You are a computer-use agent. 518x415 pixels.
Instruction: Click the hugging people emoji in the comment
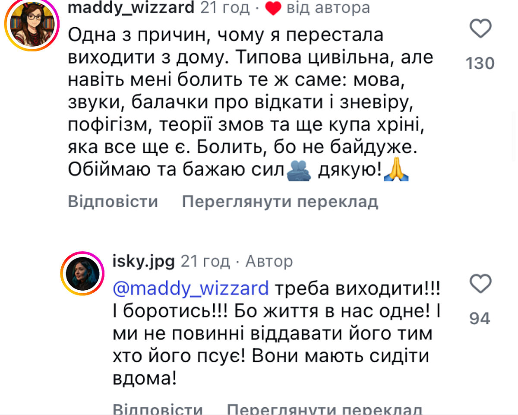pyautogui.click(x=299, y=171)
